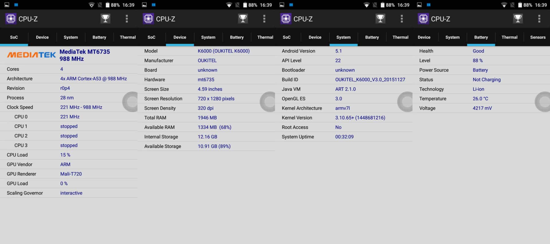
Task: Open the three-dot overflow menu on Device-tab screen
Action: [264, 19]
